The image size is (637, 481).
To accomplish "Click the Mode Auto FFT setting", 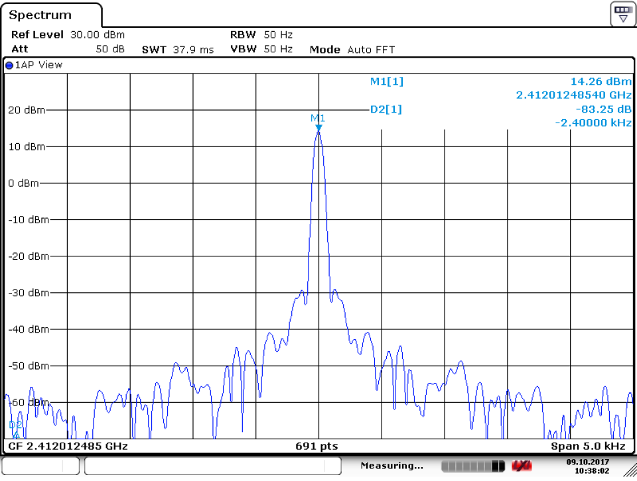I will pyautogui.click(x=352, y=50).
